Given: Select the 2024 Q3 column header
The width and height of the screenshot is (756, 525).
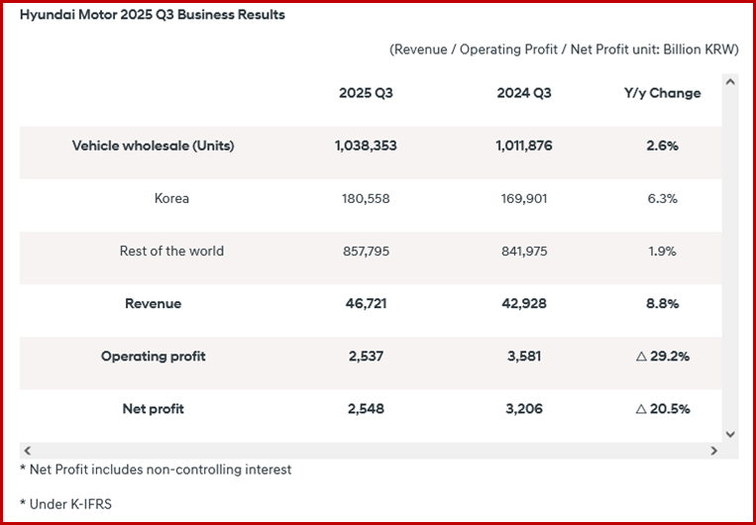Looking at the screenshot, I should click(524, 93).
